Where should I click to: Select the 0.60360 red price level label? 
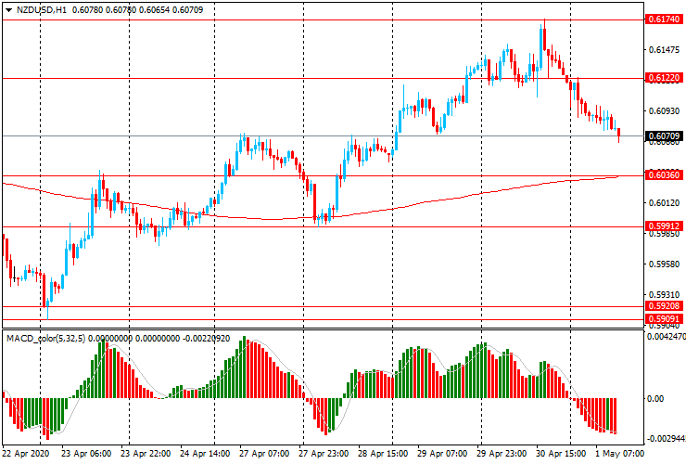point(664,175)
